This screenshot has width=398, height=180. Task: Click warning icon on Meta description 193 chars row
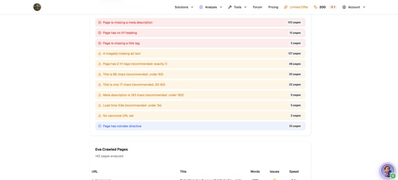tap(100, 95)
